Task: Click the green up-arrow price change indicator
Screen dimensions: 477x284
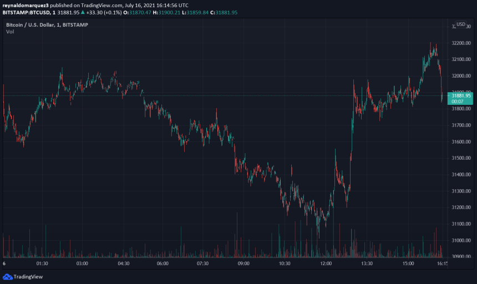Action: [x=83, y=12]
